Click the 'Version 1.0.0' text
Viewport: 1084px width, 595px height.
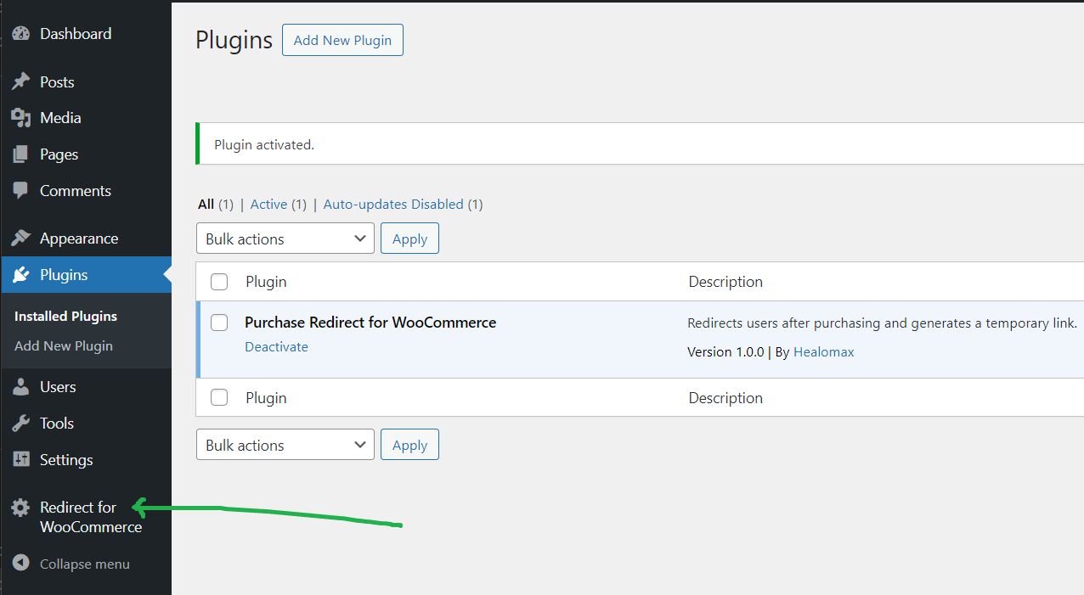(x=725, y=351)
